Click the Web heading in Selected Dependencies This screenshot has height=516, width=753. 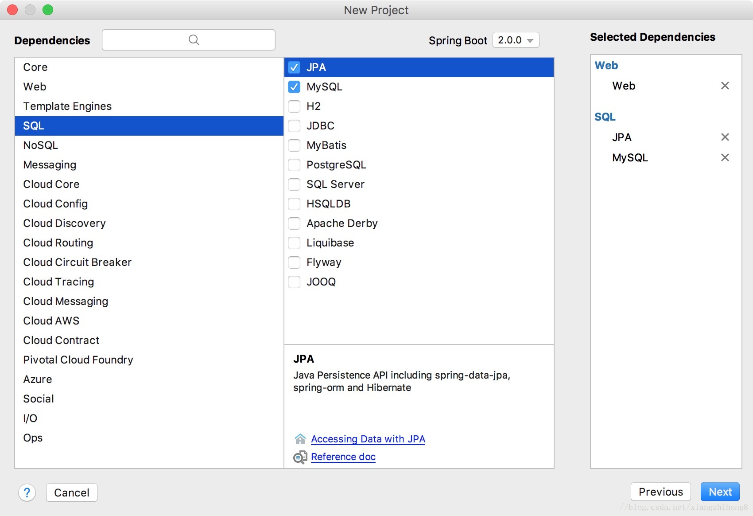point(606,65)
